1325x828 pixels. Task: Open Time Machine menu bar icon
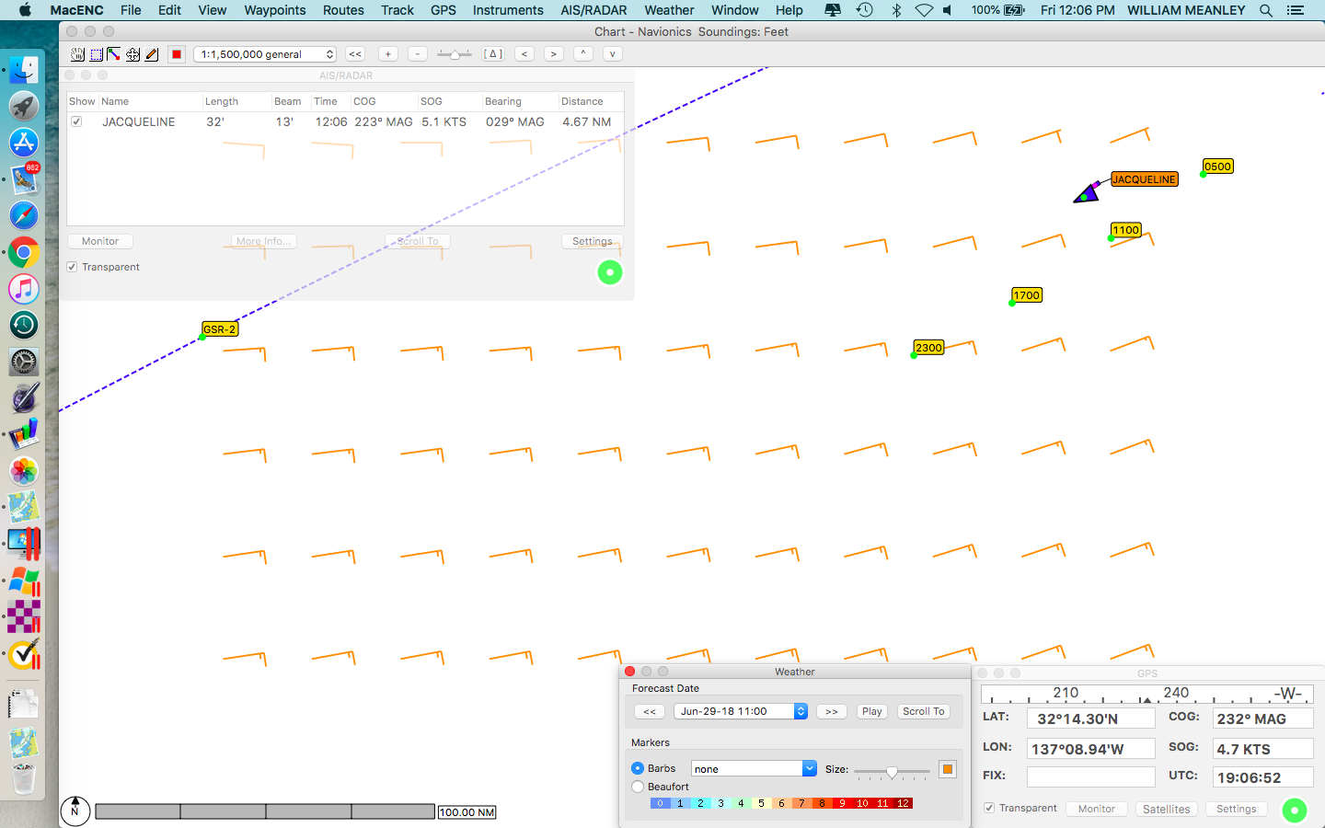coord(864,10)
